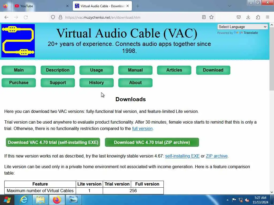Open the taskbar clock showing 5:27 AM
The height and width of the screenshot is (205, 274).
[260, 200]
